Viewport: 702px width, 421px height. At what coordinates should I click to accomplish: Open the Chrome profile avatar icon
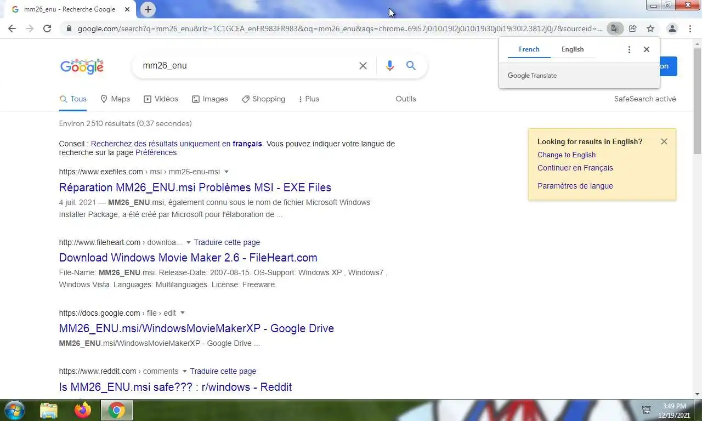click(x=672, y=29)
